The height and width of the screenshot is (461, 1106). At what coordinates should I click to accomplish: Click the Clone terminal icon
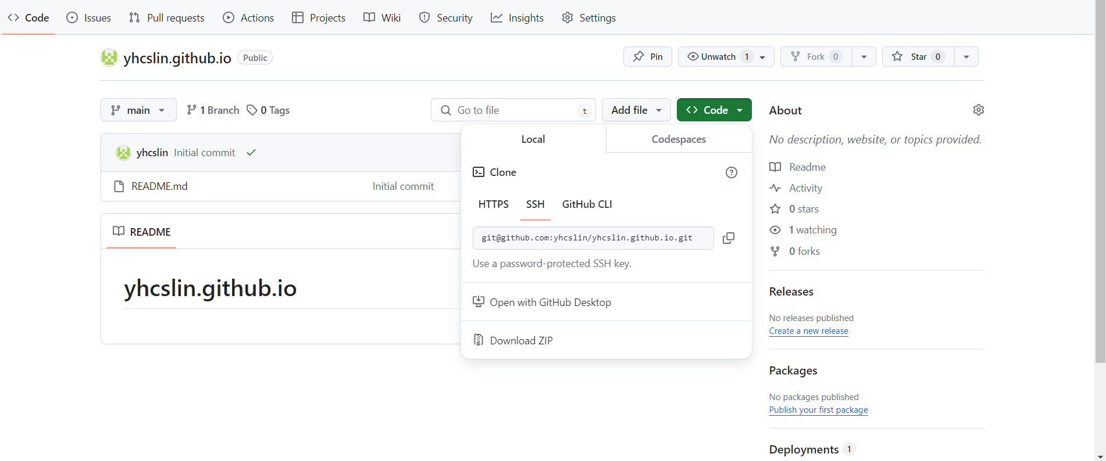[479, 172]
